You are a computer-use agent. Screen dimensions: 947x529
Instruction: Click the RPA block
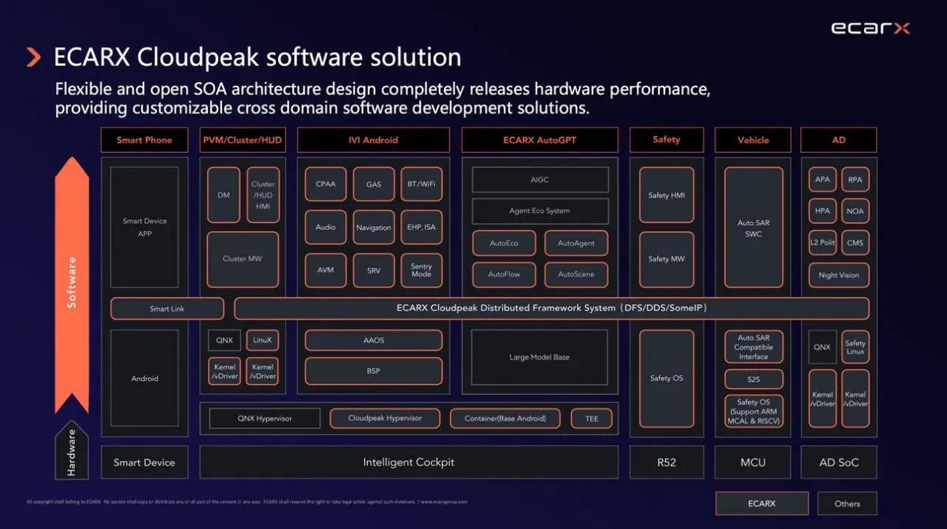[855, 180]
